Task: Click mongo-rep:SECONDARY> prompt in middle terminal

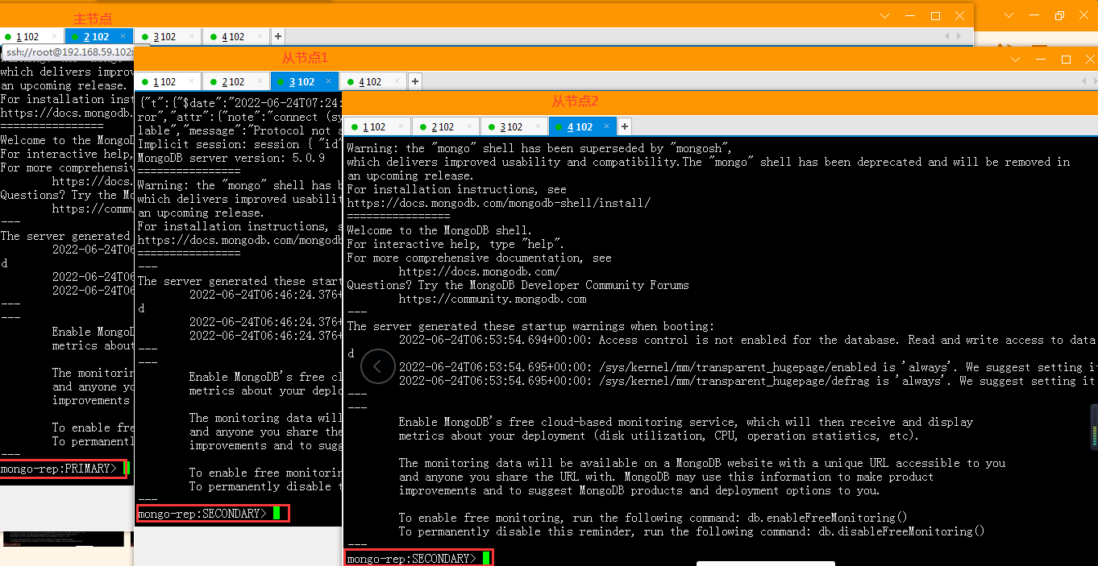Action: click(x=202, y=514)
